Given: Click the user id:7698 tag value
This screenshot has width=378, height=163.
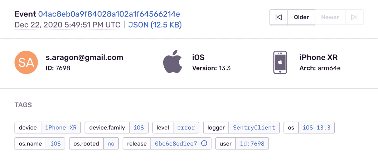Looking at the screenshot, I should (x=252, y=144).
